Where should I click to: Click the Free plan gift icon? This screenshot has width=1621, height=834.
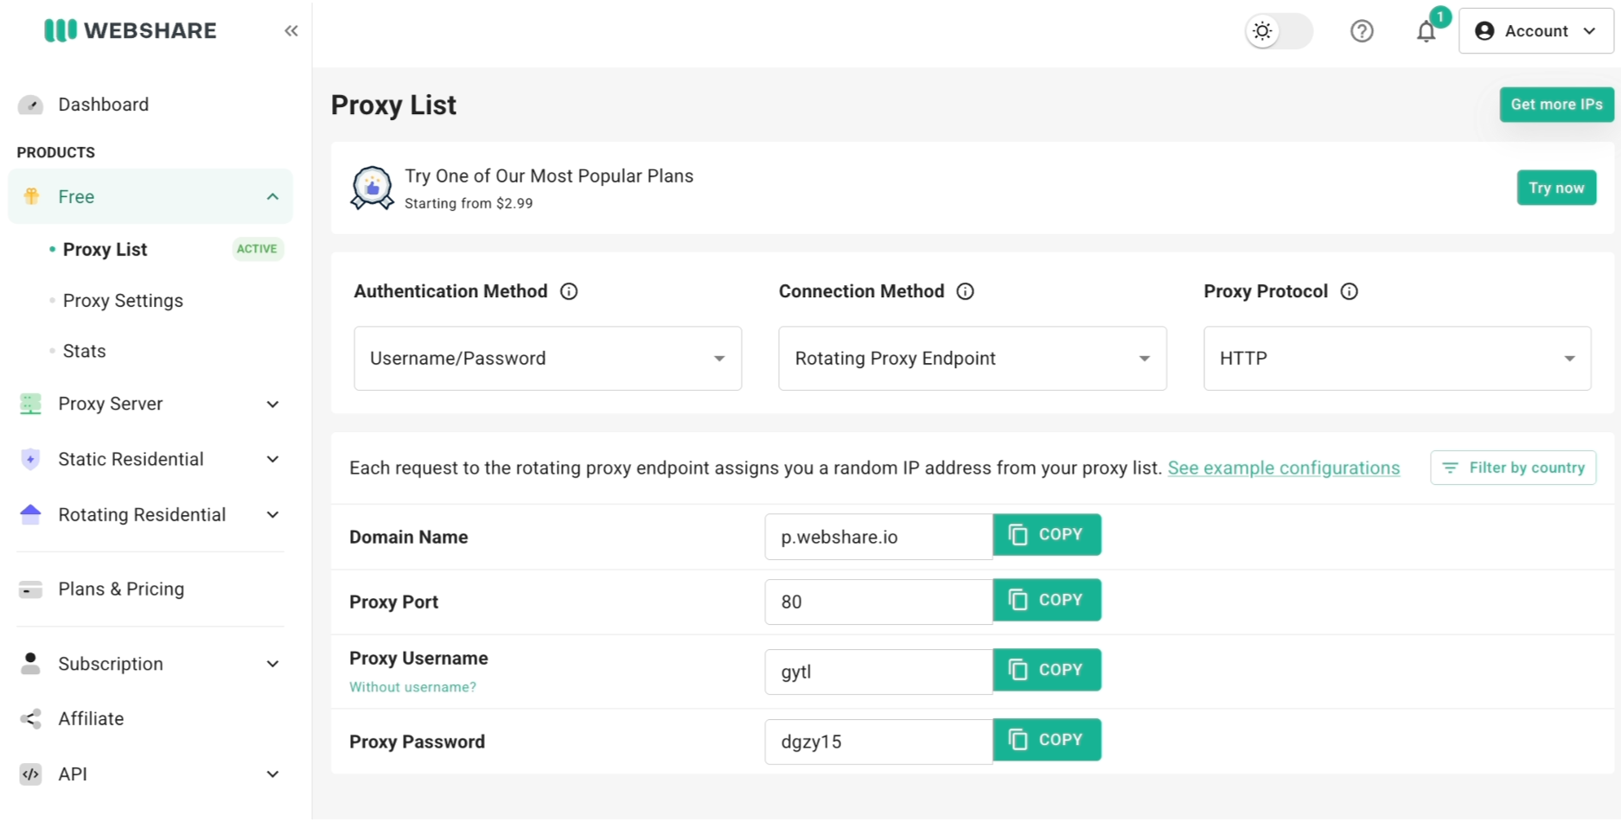pyautogui.click(x=31, y=196)
